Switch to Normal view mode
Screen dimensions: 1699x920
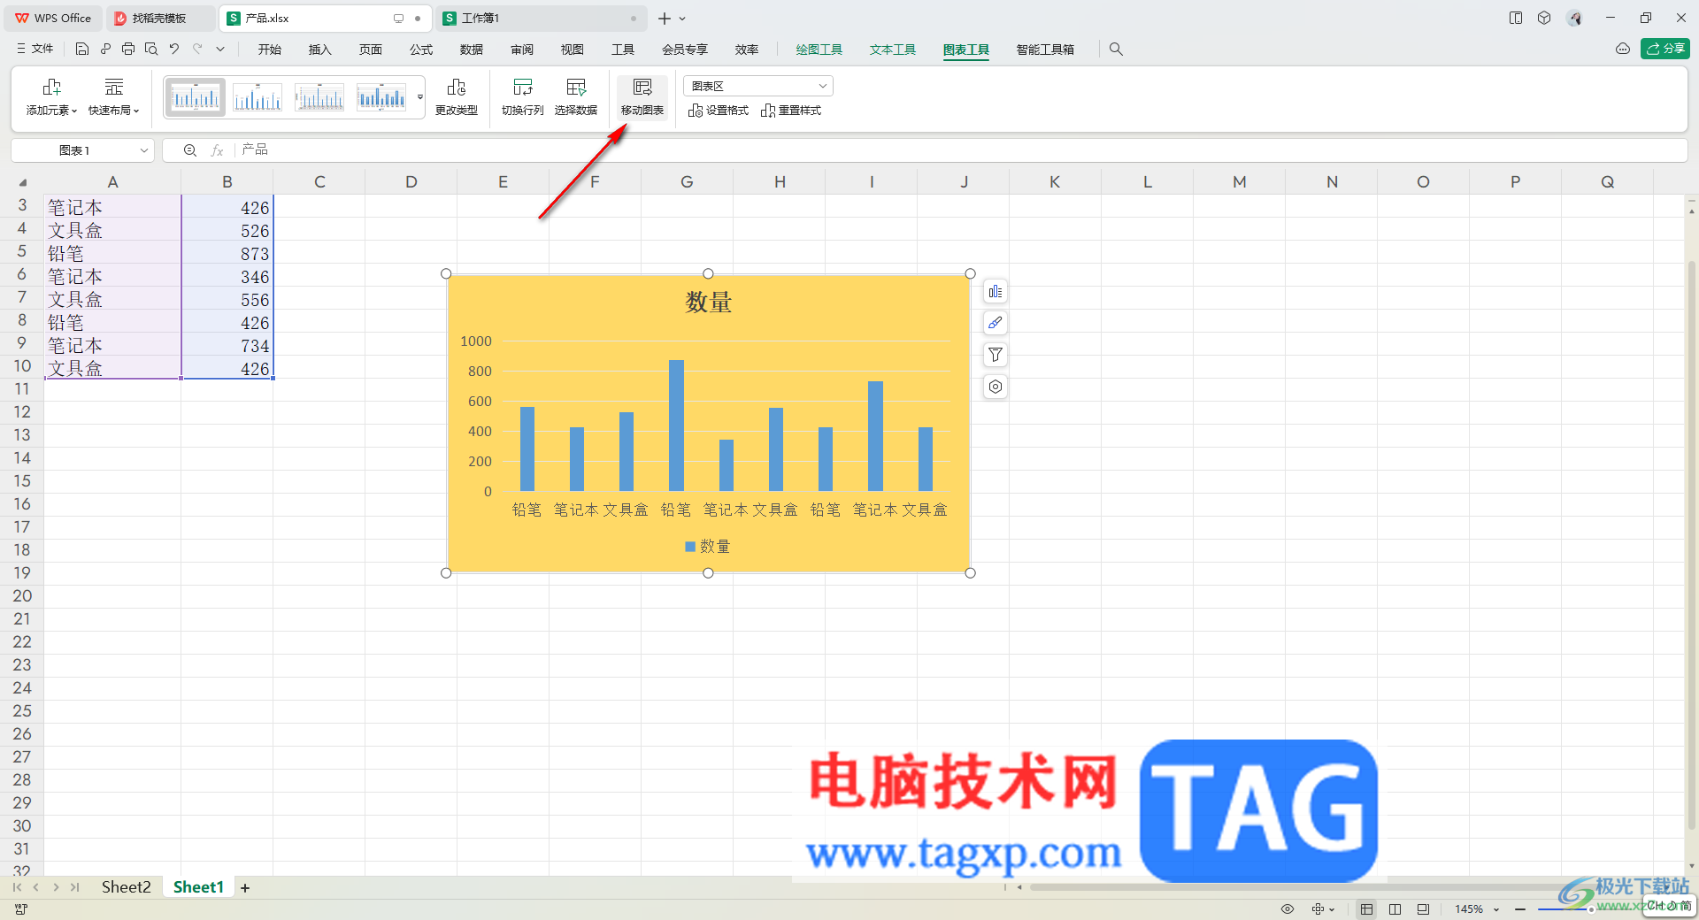1367,909
